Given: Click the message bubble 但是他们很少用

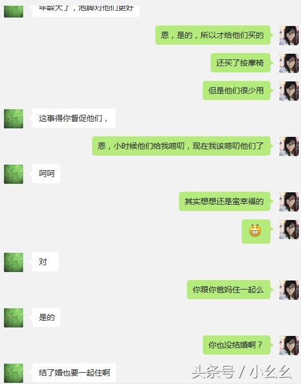Looking at the screenshot, I should (x=237, y=90).
